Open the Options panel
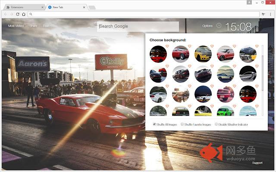Image resolution: width=276 pixels, height=172 pixels. point(207,26)
